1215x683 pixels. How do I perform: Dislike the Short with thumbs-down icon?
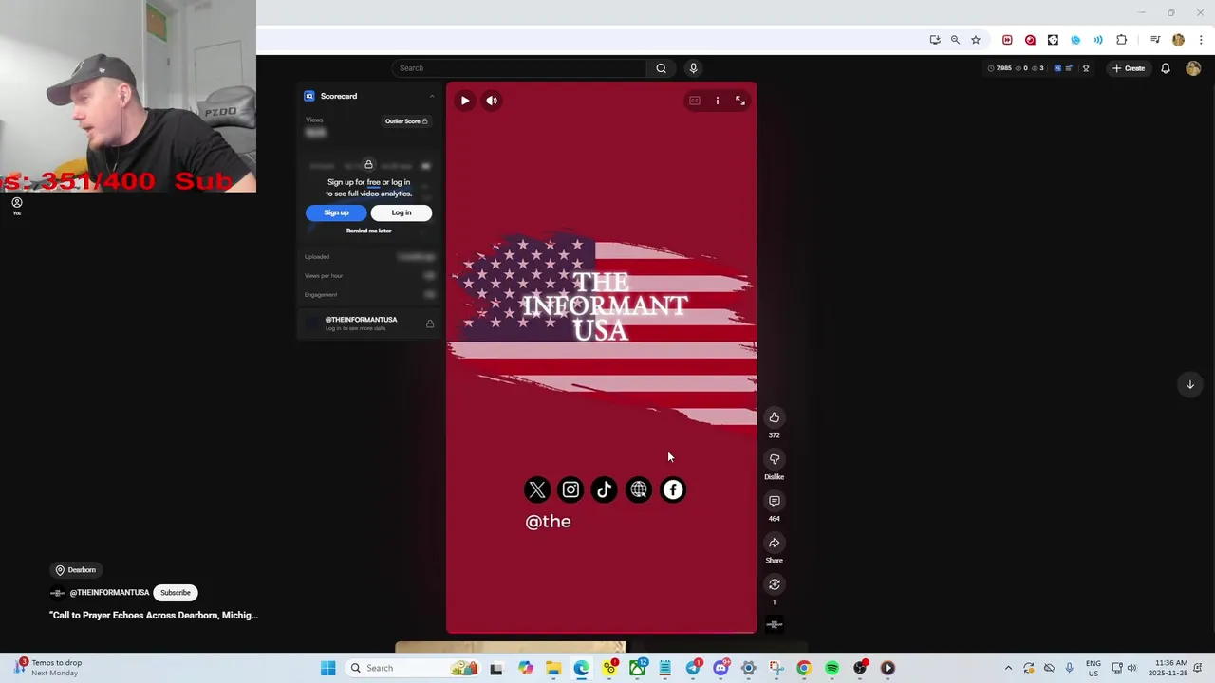tap(775, 459)
